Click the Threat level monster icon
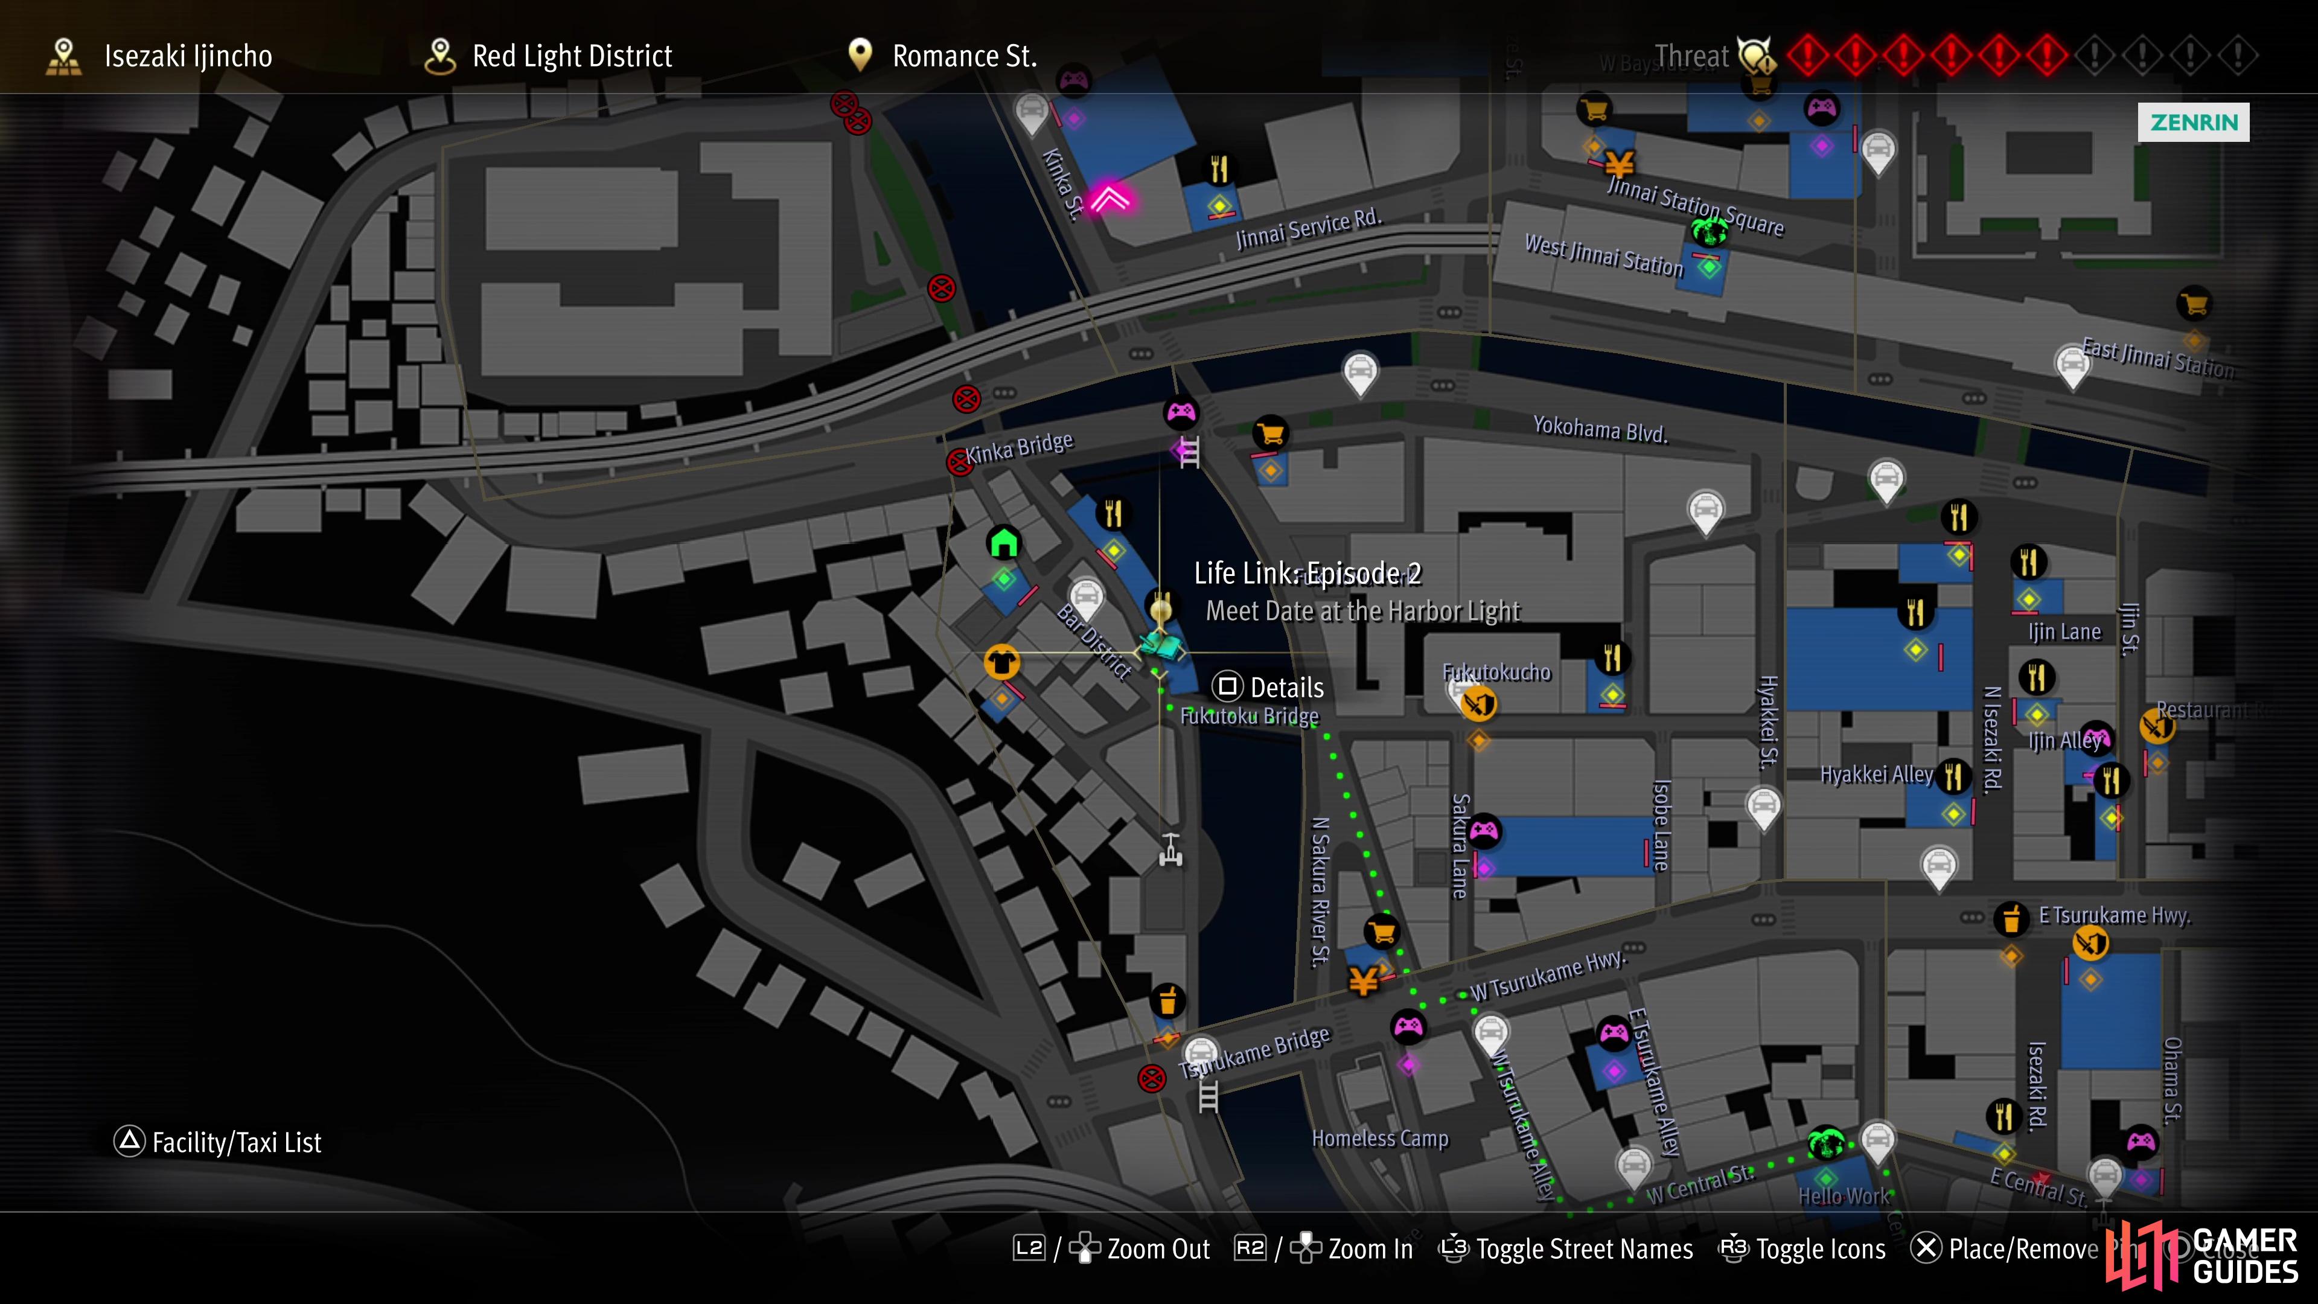Viewport: 2318px width, 1304px height. [x=1757, y=57]
